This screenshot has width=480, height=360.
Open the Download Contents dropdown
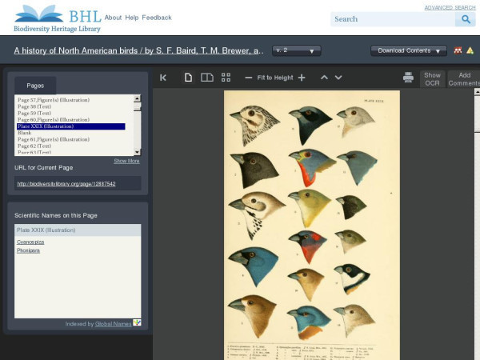(408, 51)
